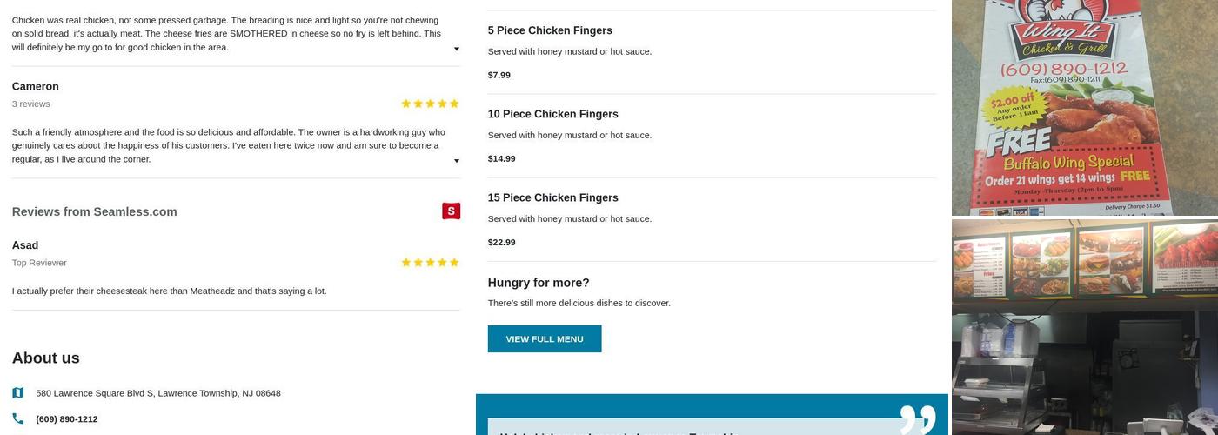Select the 10 Piece Chicken Fingers item
Viewport: 1218px width, 435px height.
[552, 114]
